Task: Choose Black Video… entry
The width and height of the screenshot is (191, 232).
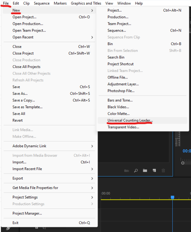Action: [143, 107]
